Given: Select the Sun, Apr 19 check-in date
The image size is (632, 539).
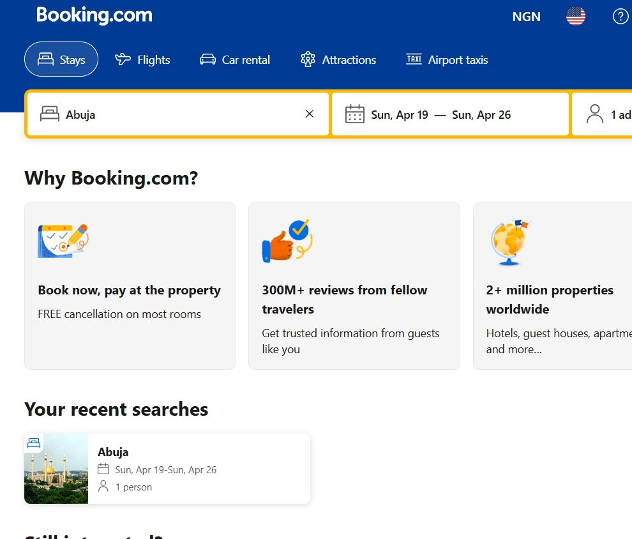Looking at the screenshot, I should (x=400, y=115).
